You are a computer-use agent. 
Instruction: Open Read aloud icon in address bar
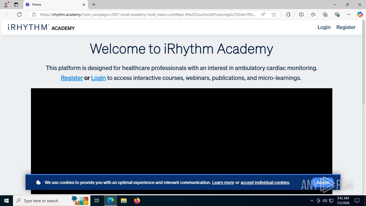point(263,14)
